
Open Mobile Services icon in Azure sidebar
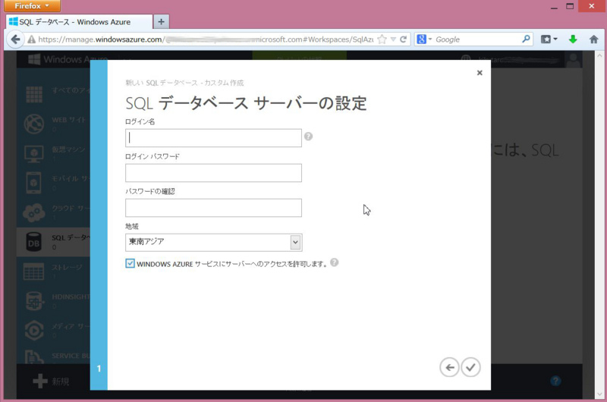tap(34, 183)
